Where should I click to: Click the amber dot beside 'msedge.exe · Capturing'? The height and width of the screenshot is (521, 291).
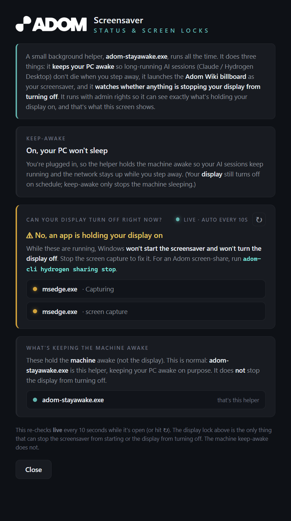pos(35,289)
